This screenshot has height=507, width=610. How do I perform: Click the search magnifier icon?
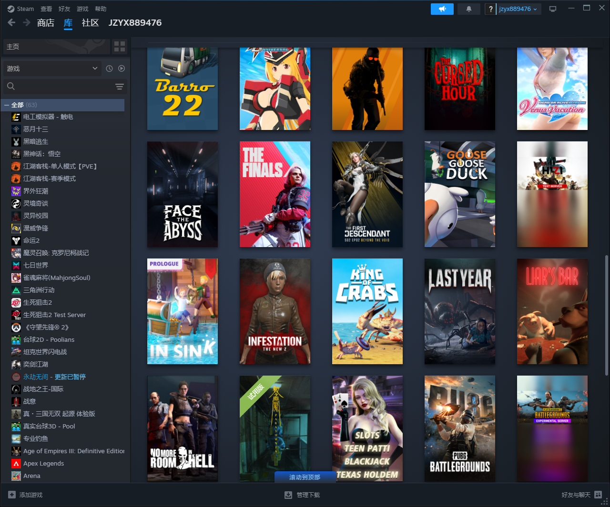tap(11, 86)
